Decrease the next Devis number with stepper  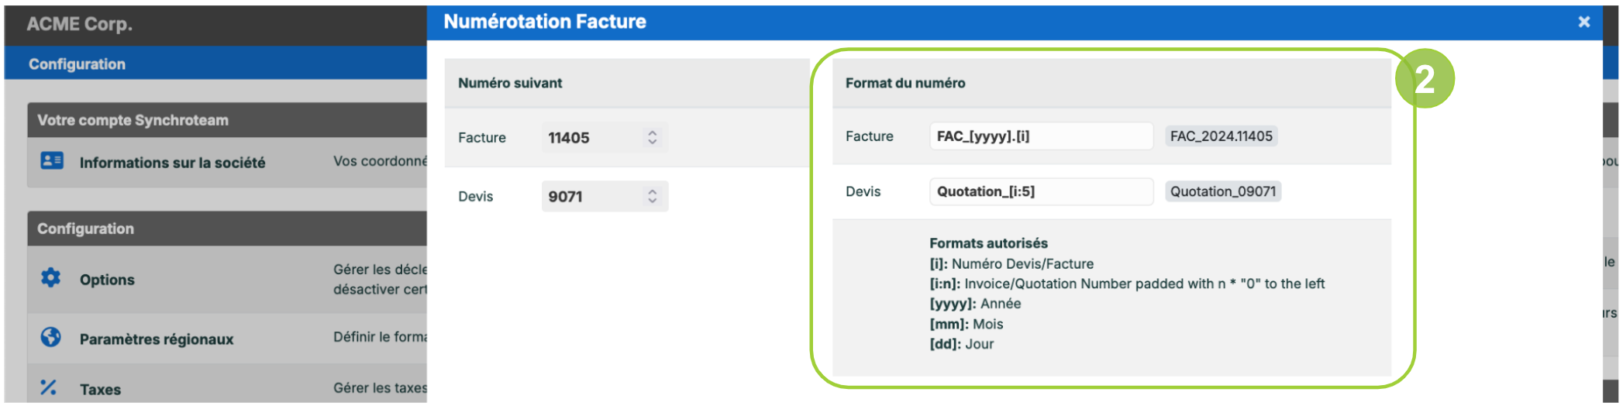[x=653, y=201]
